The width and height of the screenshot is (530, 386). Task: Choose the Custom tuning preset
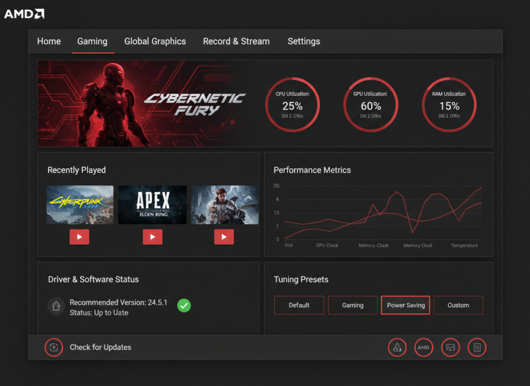[x=459, y=305]
